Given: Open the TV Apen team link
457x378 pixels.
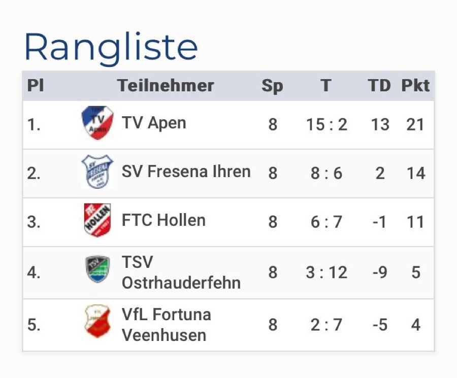Looking at the screenshot, I should tap(154, 123).
